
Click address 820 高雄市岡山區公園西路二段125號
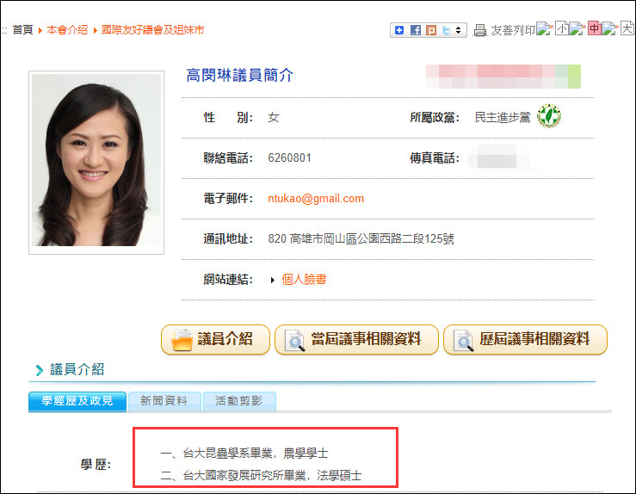361,238
